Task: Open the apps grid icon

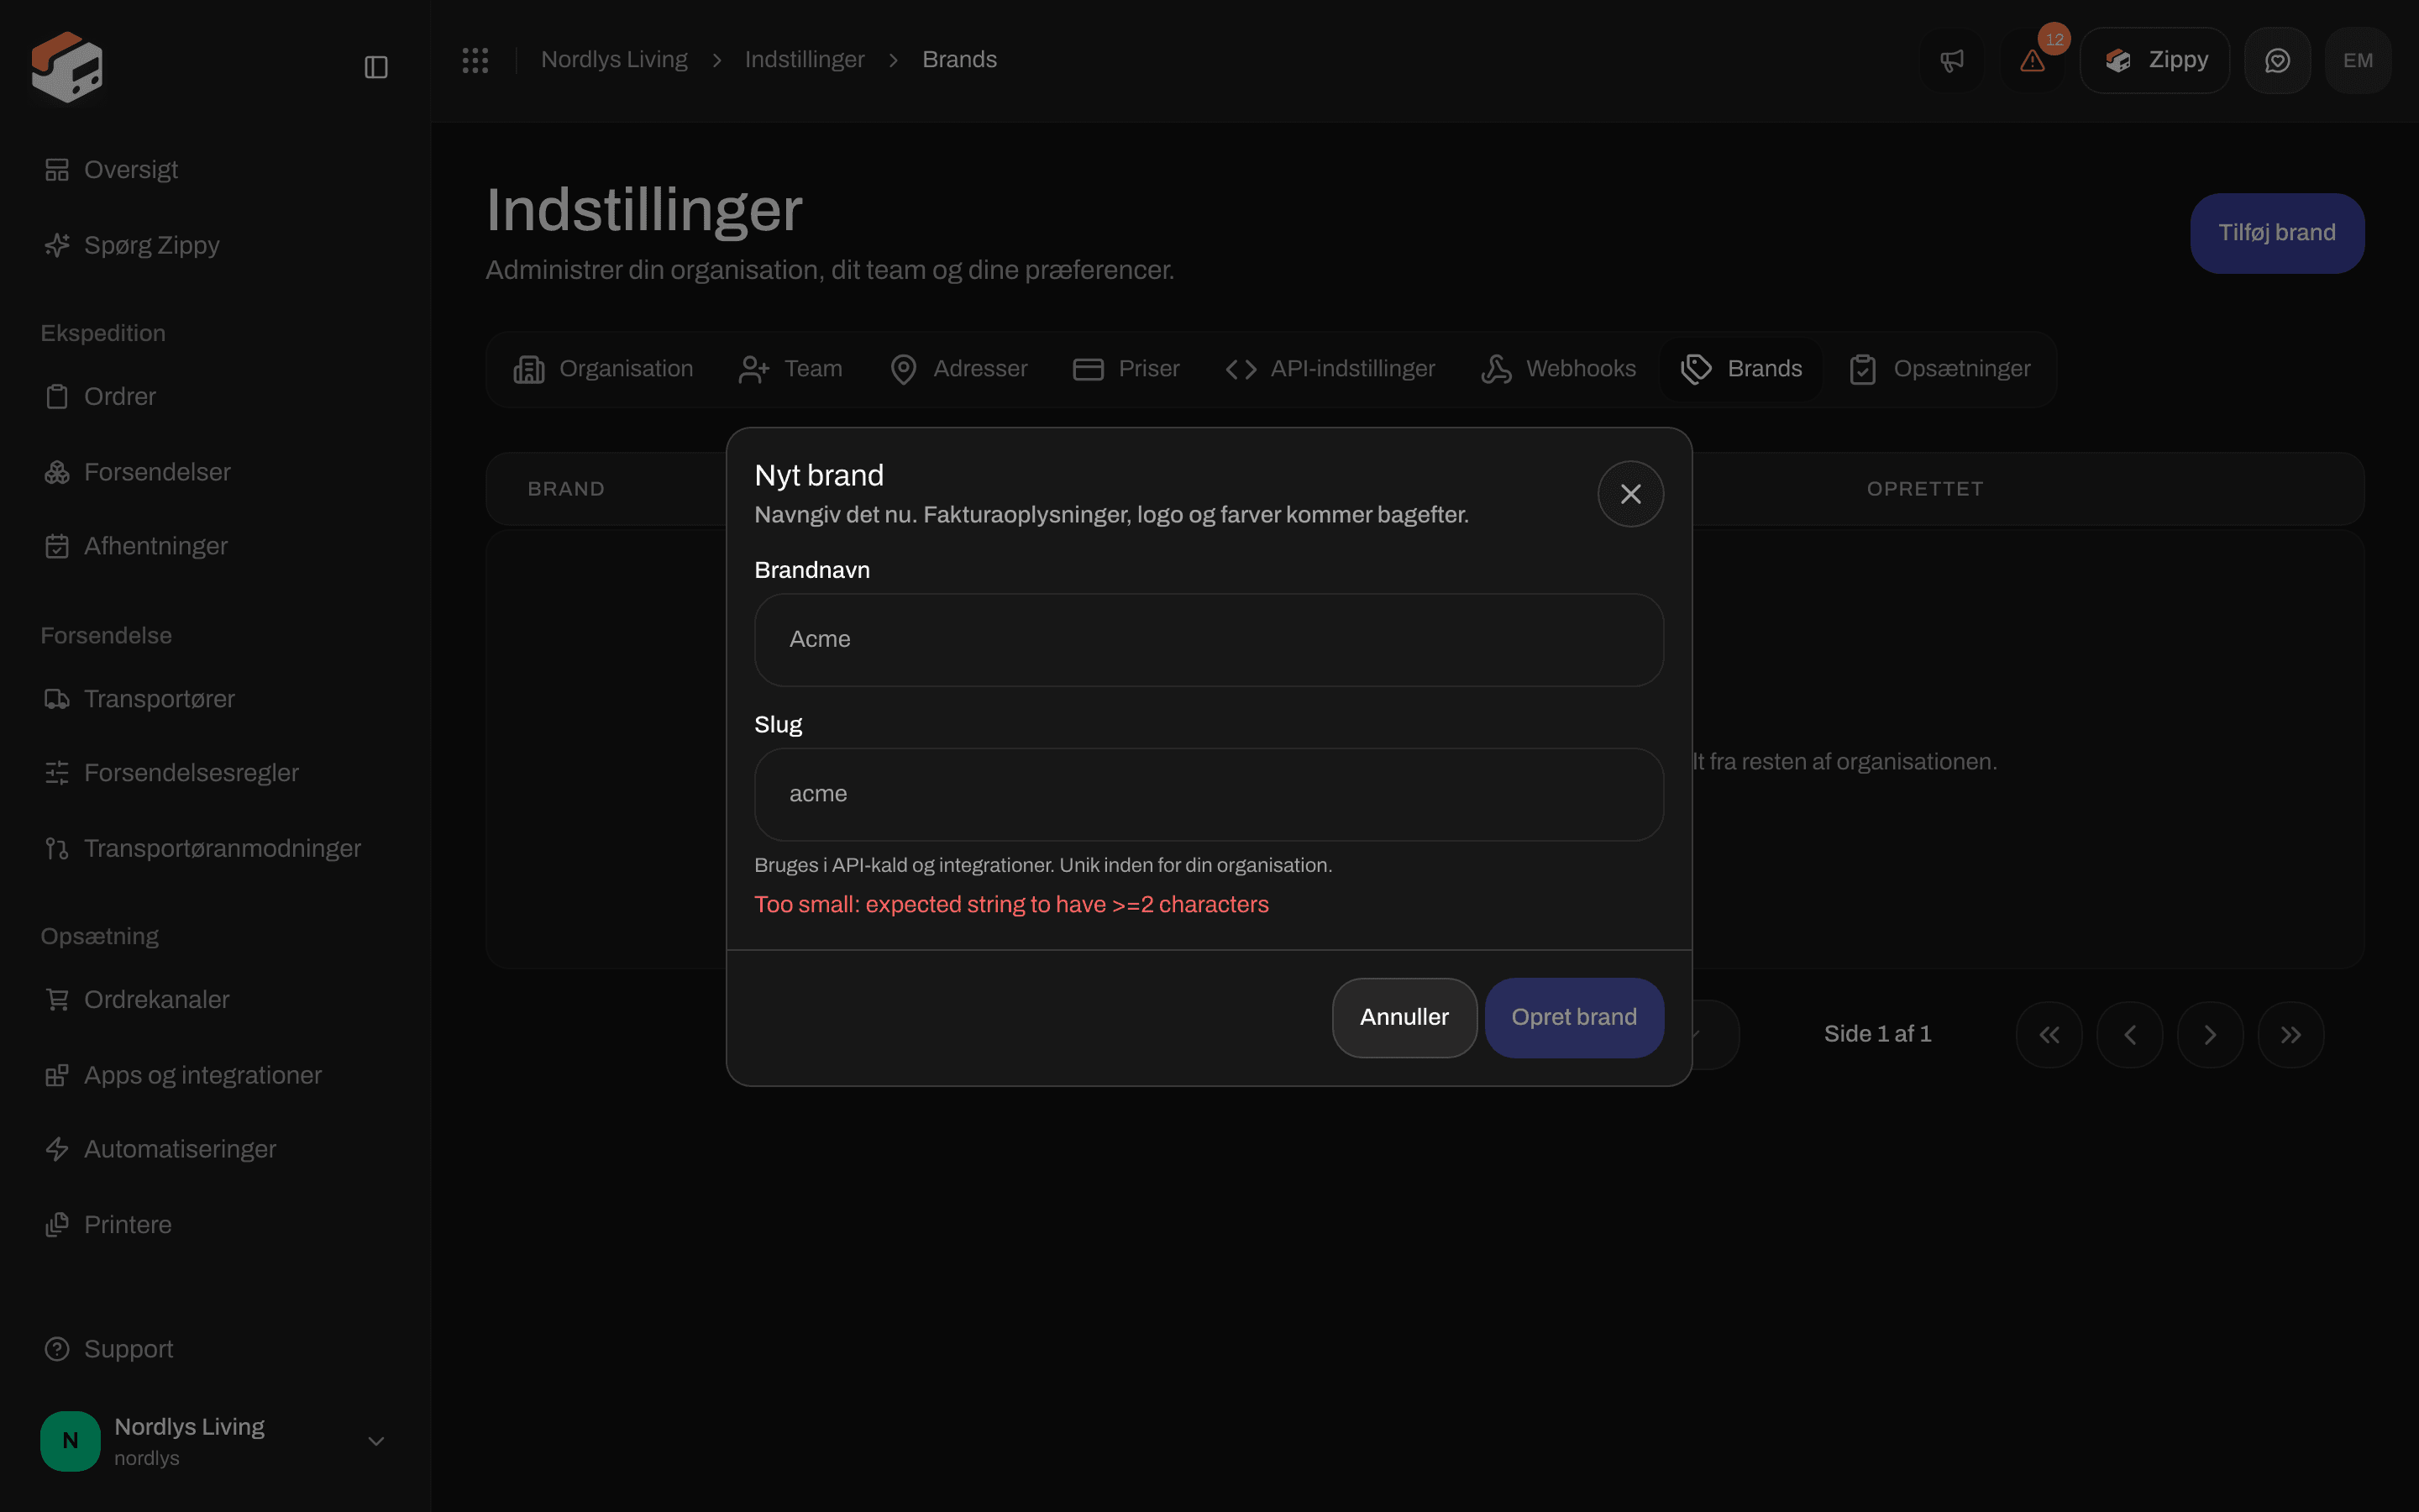Action: coord(475,60)
